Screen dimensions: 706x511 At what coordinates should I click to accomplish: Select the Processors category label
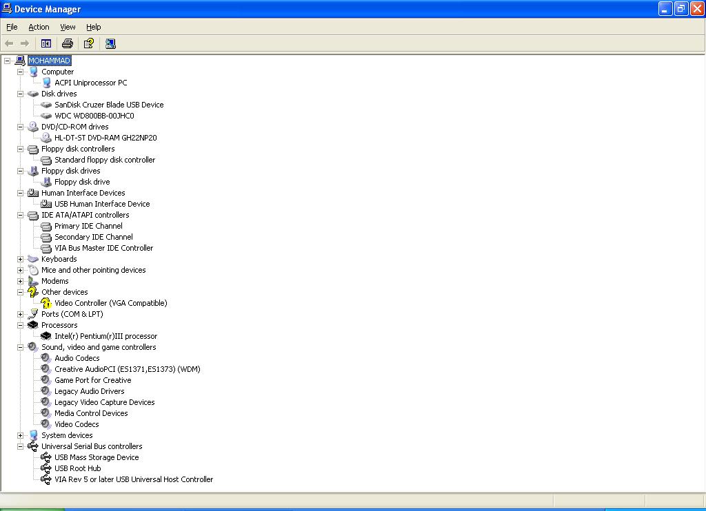pyautogui.click(x=59, y=325)
